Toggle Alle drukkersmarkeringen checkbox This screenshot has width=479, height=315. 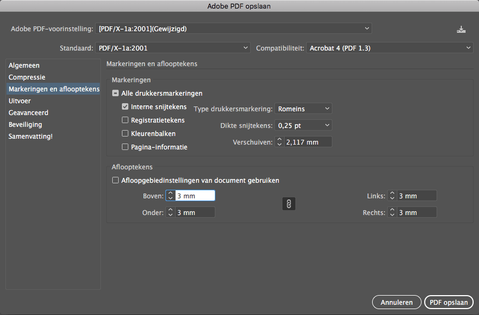[115, 94]
